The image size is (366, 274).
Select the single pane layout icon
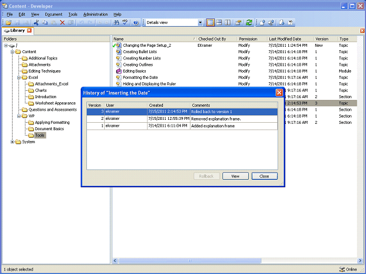210,23
